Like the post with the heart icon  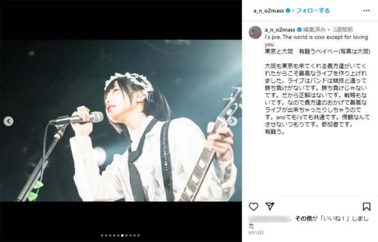(x=254, y=207)
